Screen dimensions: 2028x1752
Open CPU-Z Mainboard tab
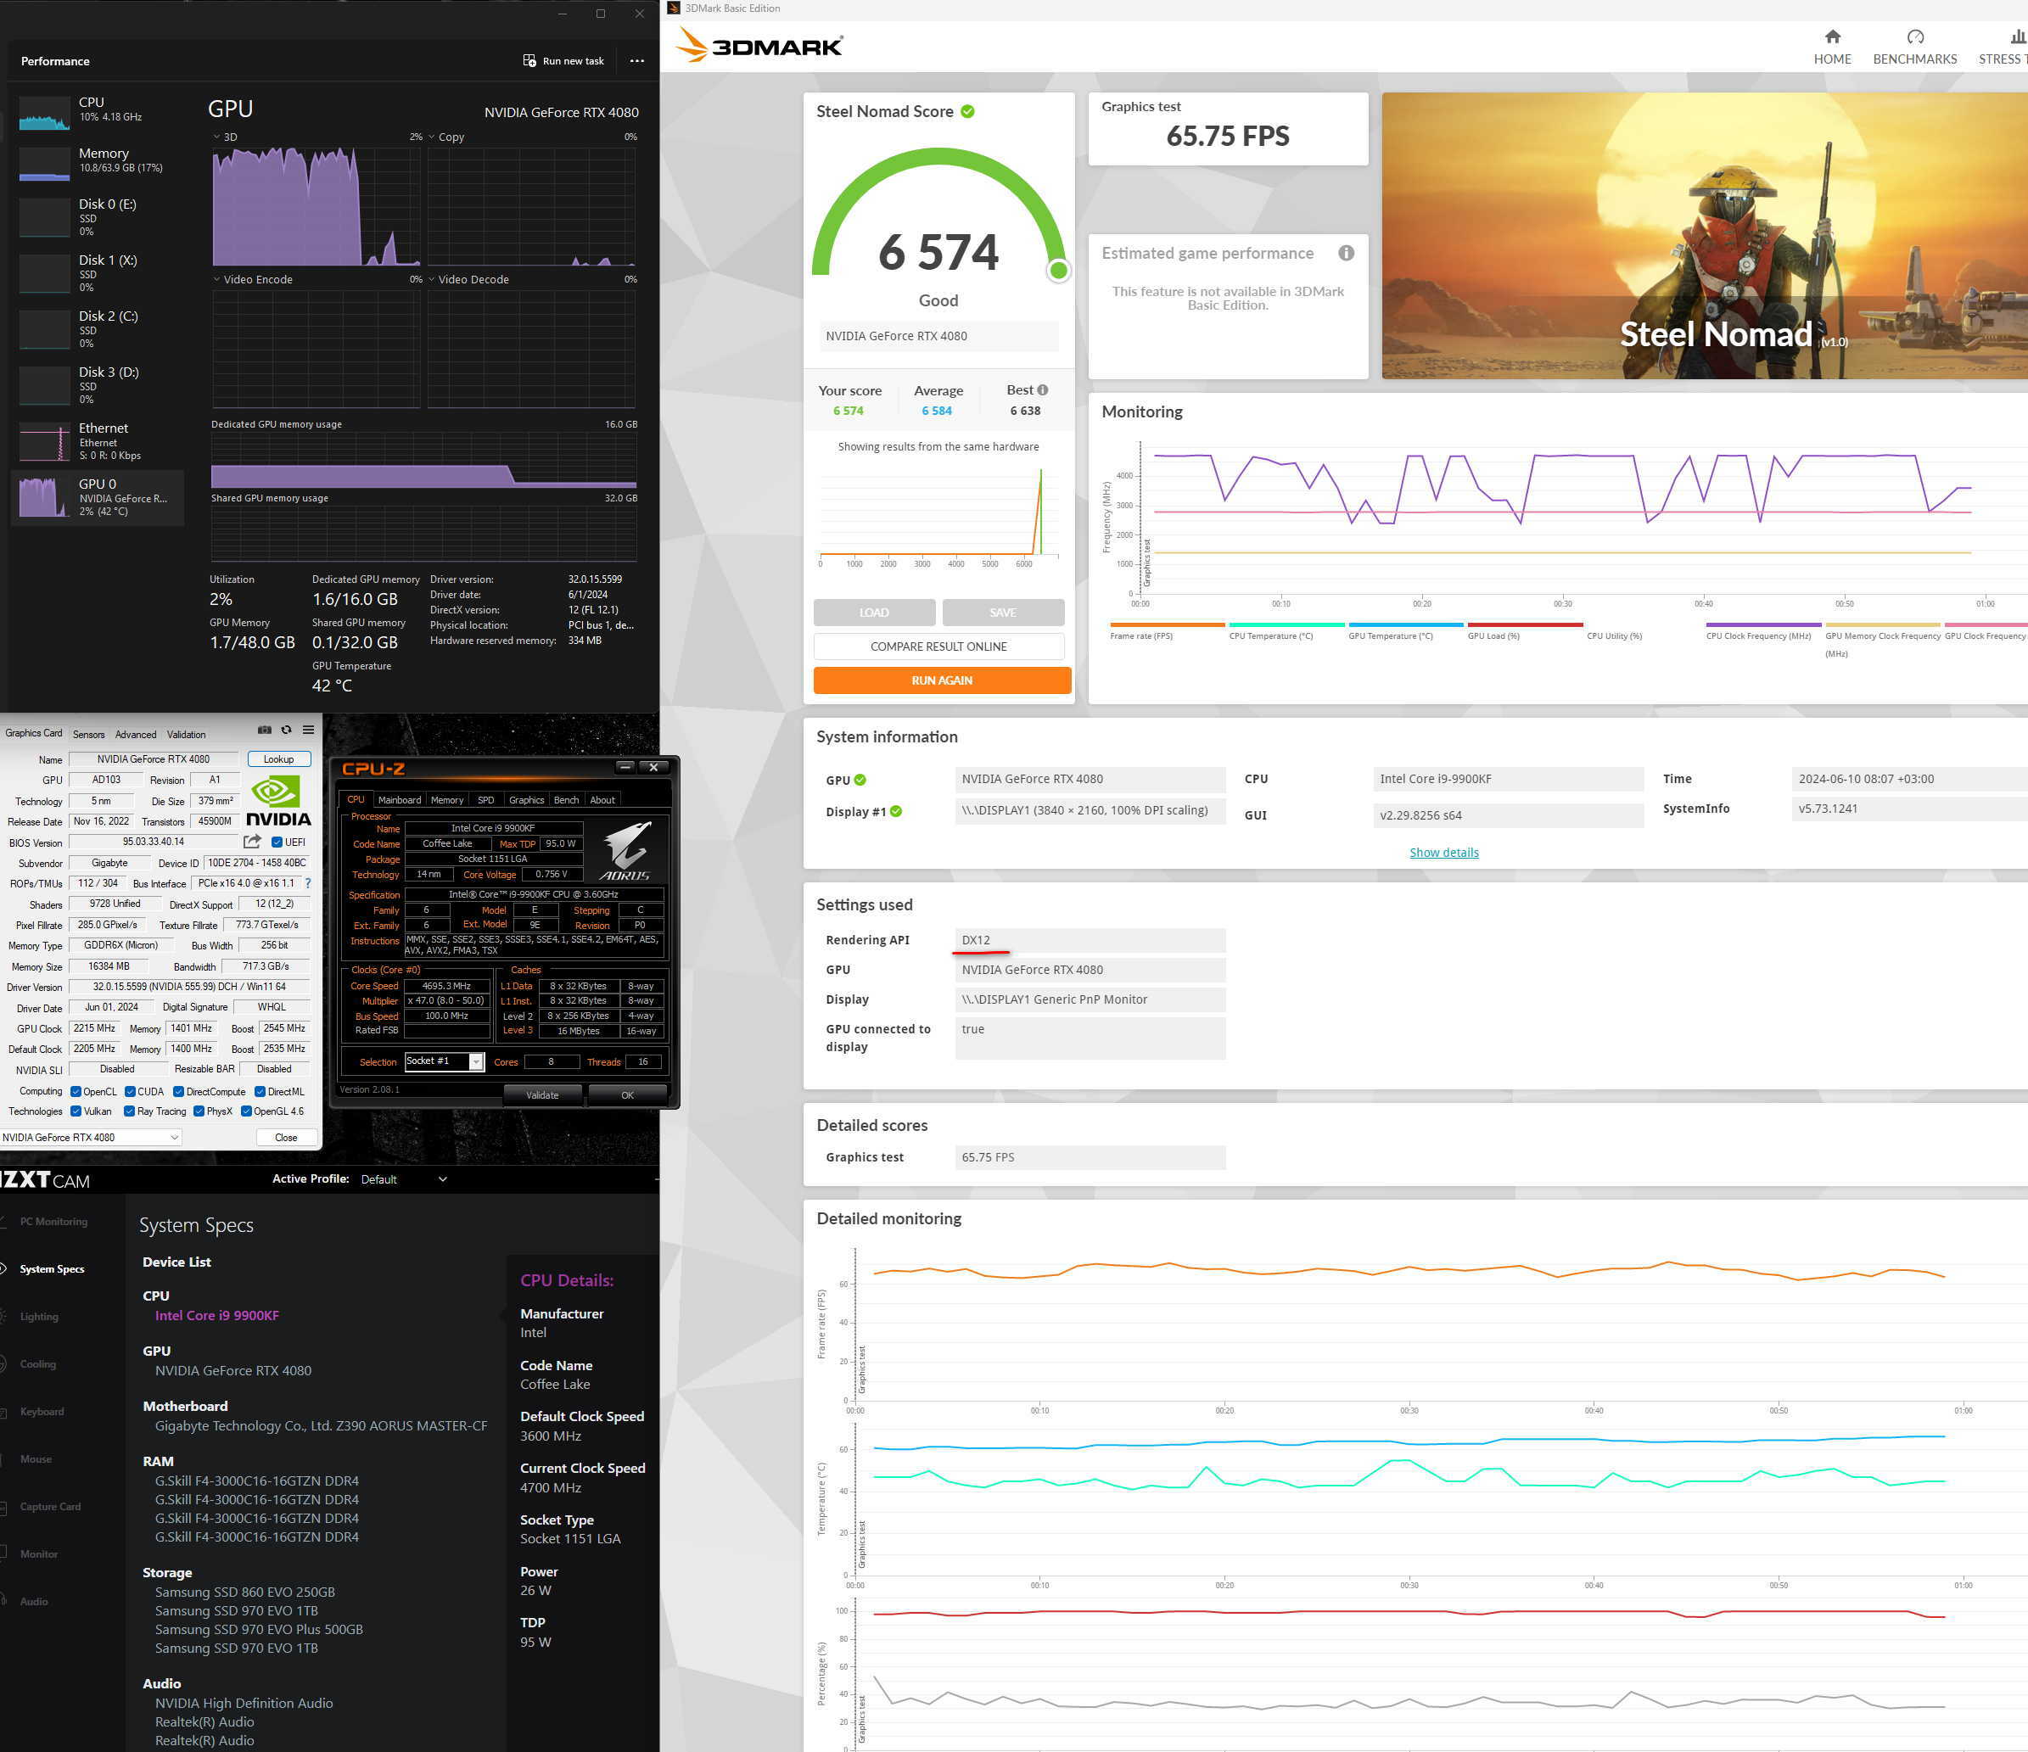(x=400, y=800)
